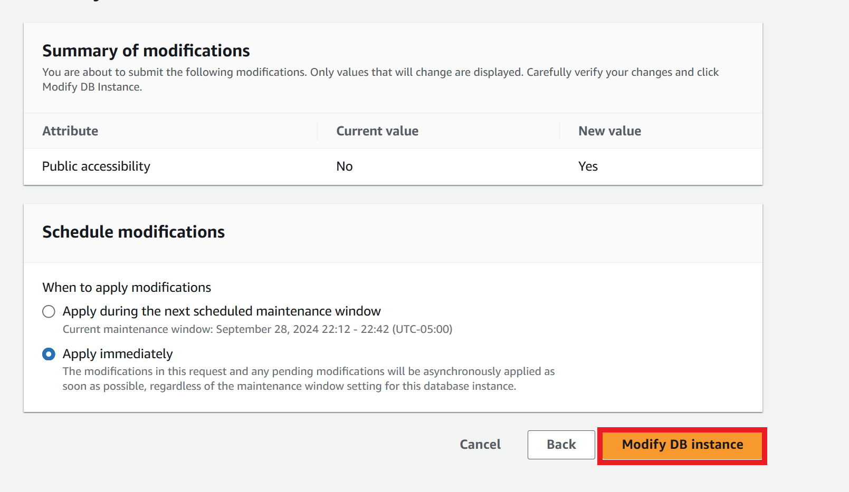
Task: Click the Apply immediately description paragraph
Action: pyautogui.click(x=309, y=379)
